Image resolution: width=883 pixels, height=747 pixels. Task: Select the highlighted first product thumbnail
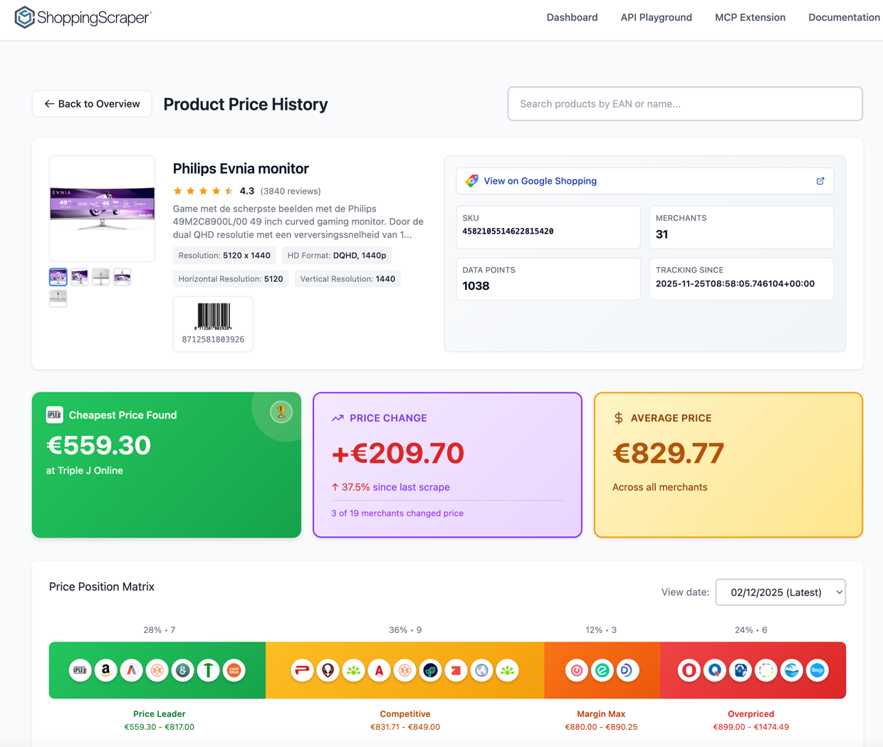tap(58, 277)
